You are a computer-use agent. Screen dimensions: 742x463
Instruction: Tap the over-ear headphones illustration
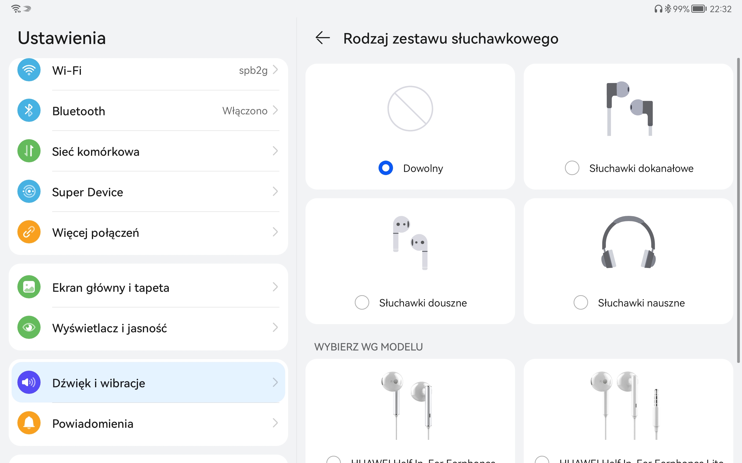pos(629,242)
